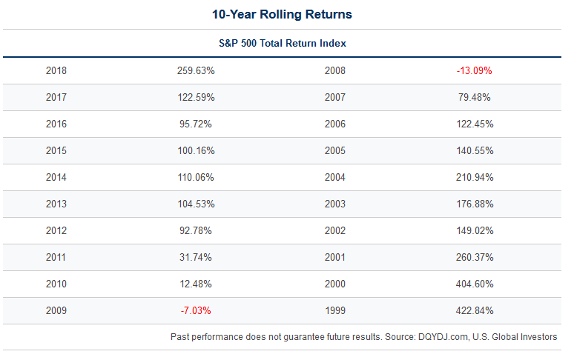
Task: Click the 92.78% return for 2012
Action: [x=197, y=231]
